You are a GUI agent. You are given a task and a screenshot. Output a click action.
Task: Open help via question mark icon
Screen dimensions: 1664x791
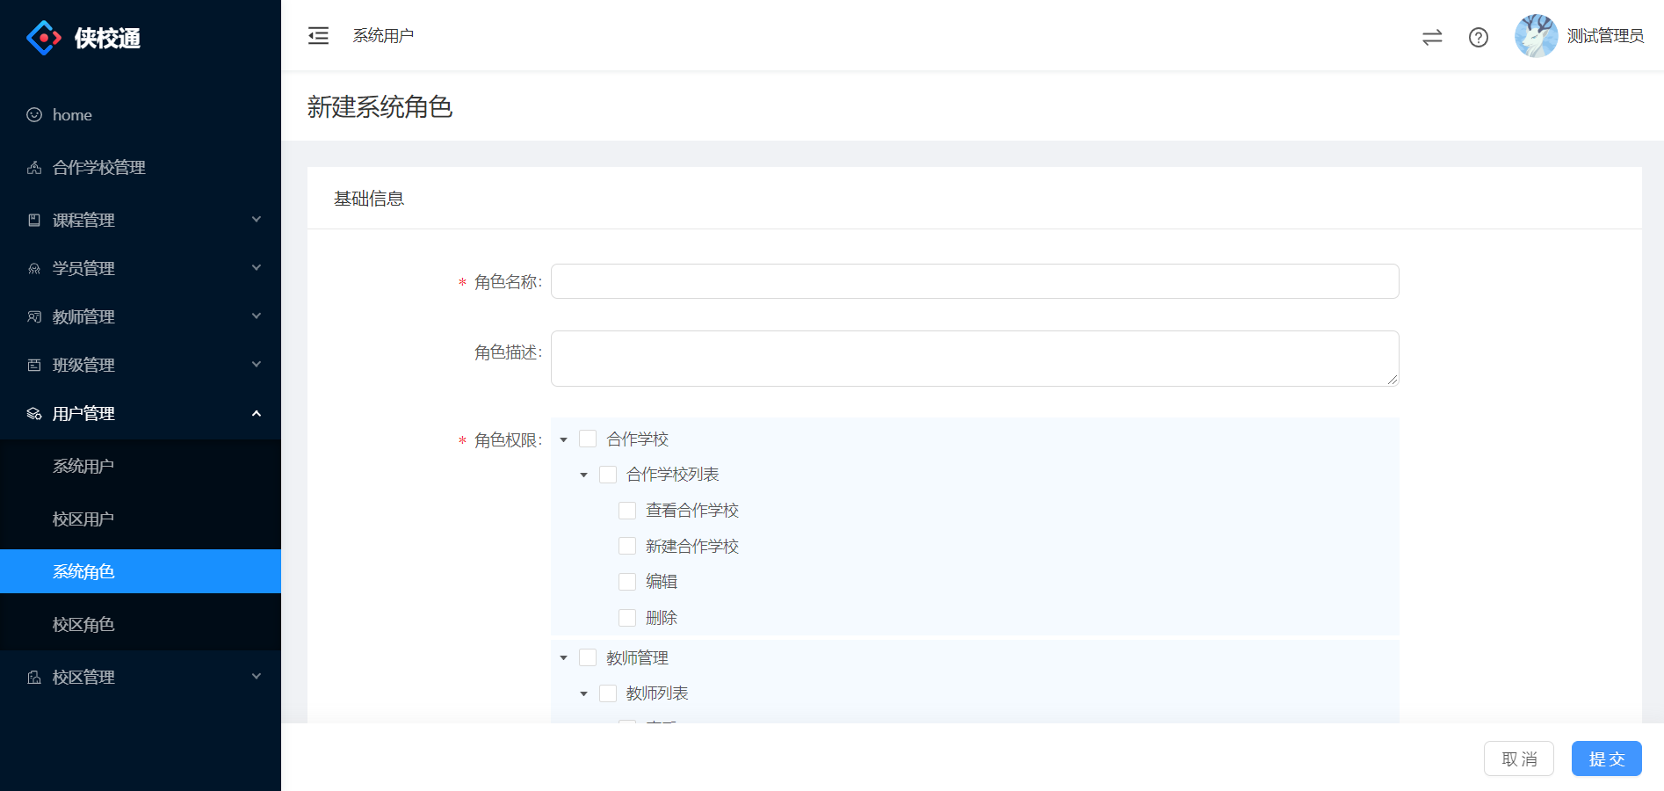tap(1479, 37)
